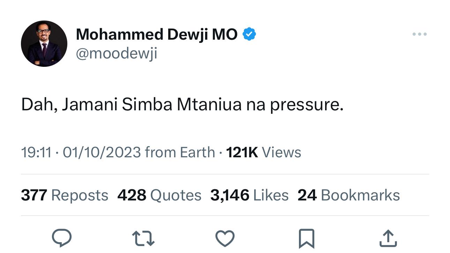View the 121K Views analytics

(x=264, y=152)
